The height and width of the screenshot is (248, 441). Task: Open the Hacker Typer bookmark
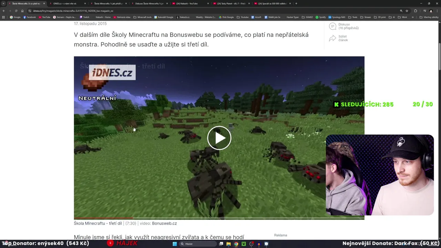pyautogui.click(x=293, y=17)
